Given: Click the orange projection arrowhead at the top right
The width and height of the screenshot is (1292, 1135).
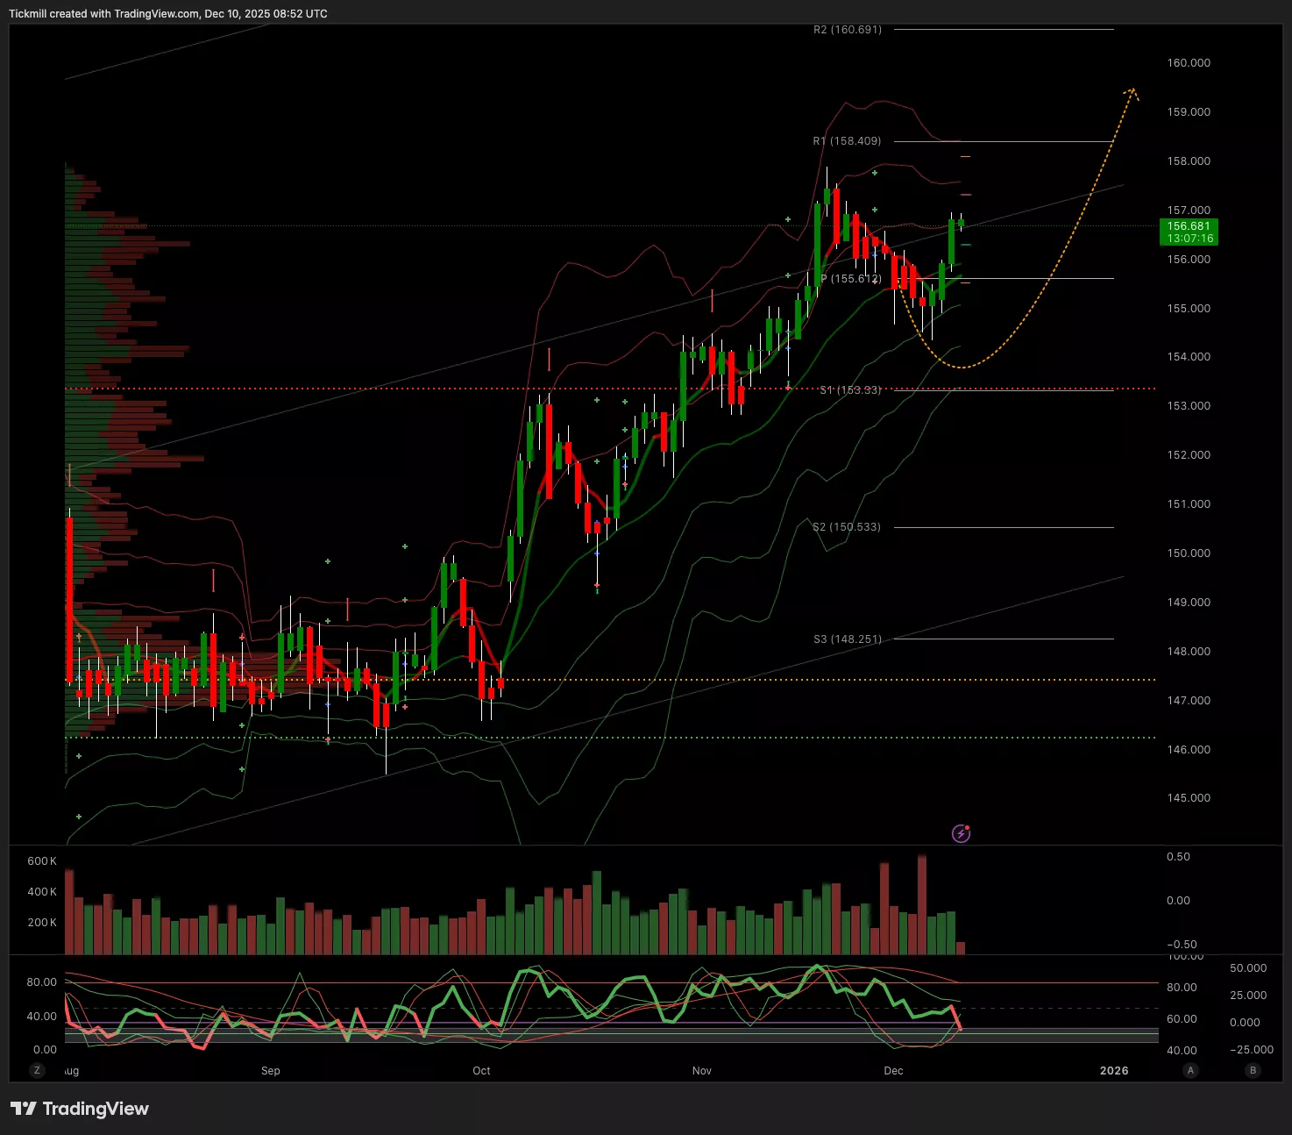Looking at the screenshot, I should 1132,93.
